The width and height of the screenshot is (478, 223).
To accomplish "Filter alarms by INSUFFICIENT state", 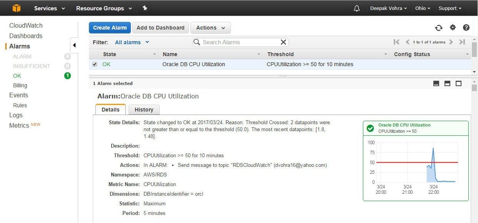I will [x=32, y=66].
